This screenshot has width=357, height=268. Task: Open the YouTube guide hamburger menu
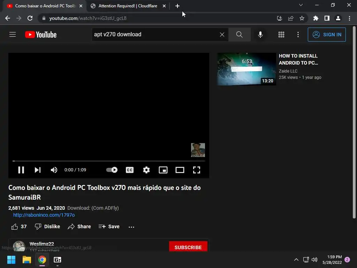[x=13, y=35]
